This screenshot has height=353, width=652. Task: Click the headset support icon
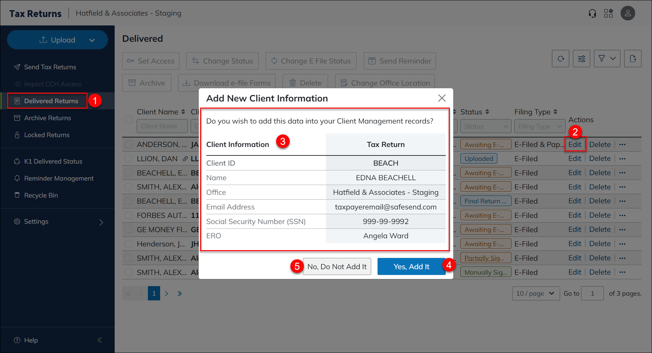[x=592, y=14]
